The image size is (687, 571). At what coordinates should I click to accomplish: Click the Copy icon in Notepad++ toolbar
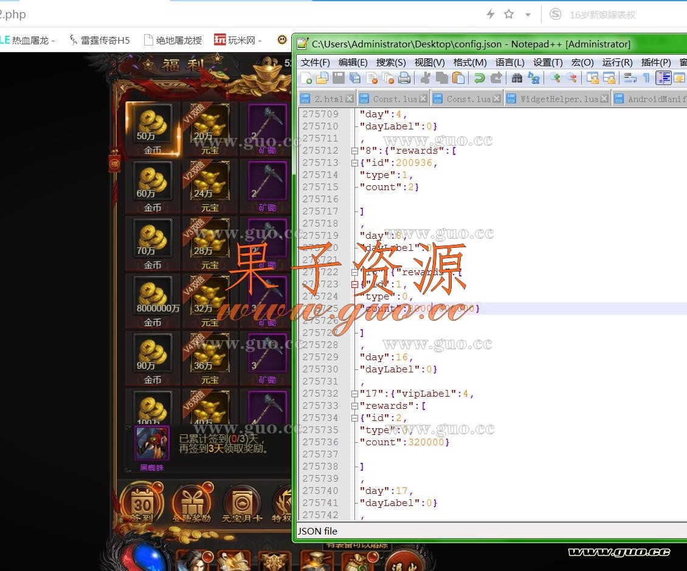441,78
